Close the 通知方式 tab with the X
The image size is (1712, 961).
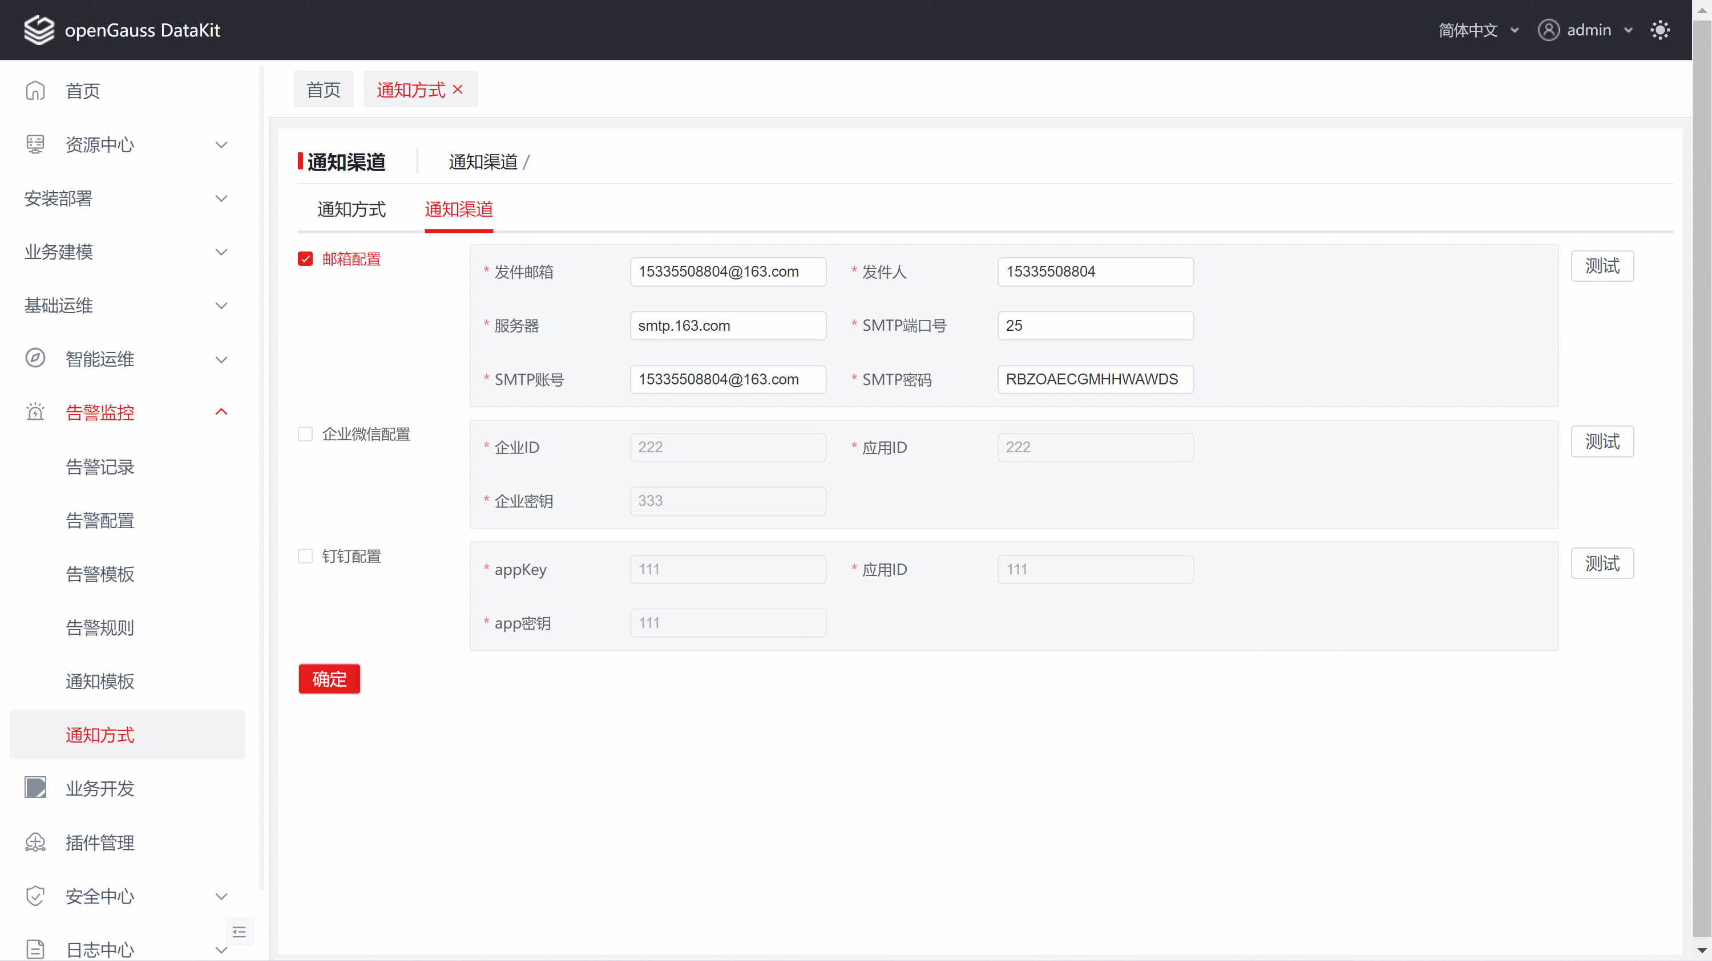[458, 90]
